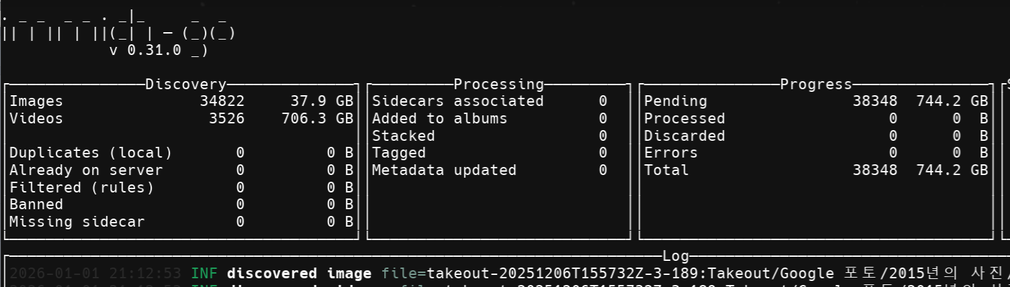Select the Images row label
The height and width of the screenshot is (287, 1010).
tap(36, 101)
